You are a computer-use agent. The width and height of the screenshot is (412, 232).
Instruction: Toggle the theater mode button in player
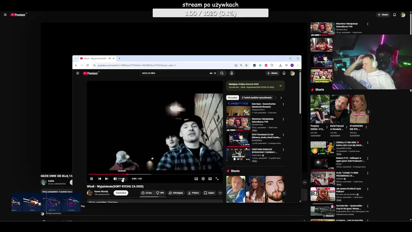tap(210, 179)
